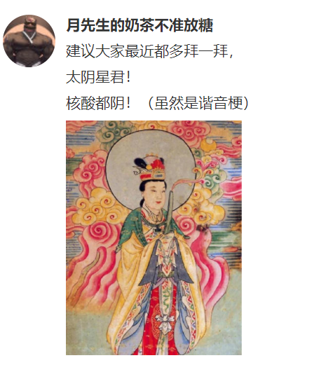This screenshot has height=365, width=333.
Task: Click the parenthetical note 虽然是谐音梗
Action: [x=198, y=103]
